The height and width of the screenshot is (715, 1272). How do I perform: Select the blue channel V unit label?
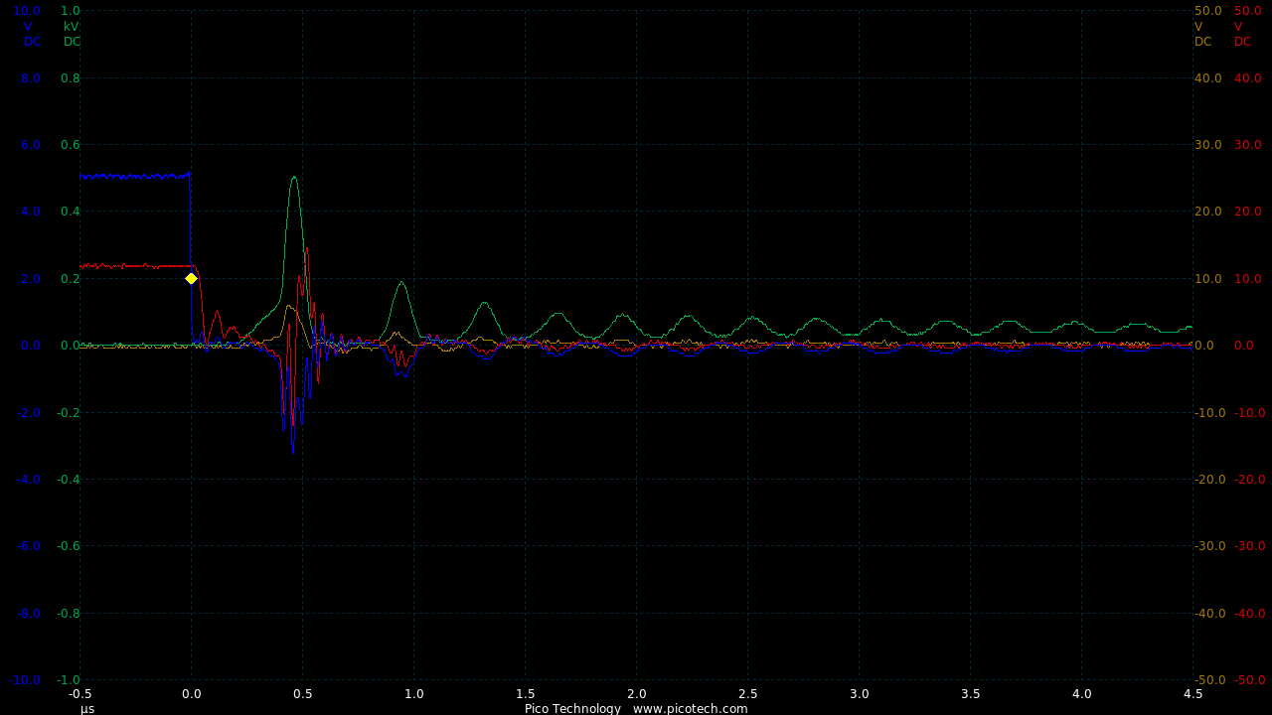click(28, 27)
